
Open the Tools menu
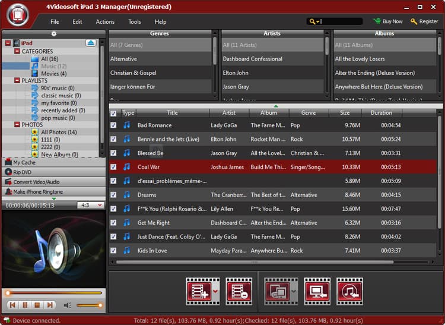[135, 21]
